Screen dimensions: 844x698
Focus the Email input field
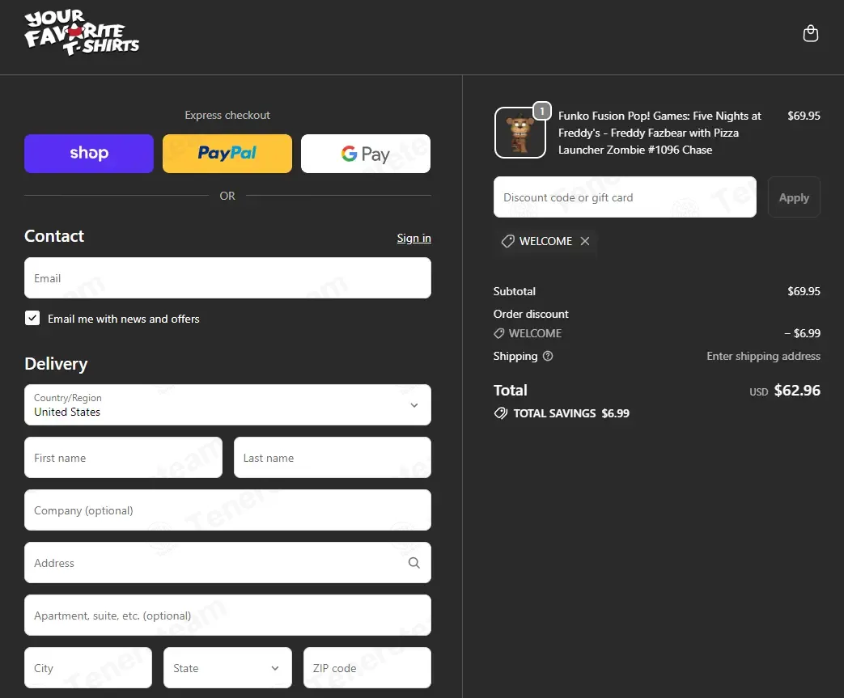coord(227,277)
